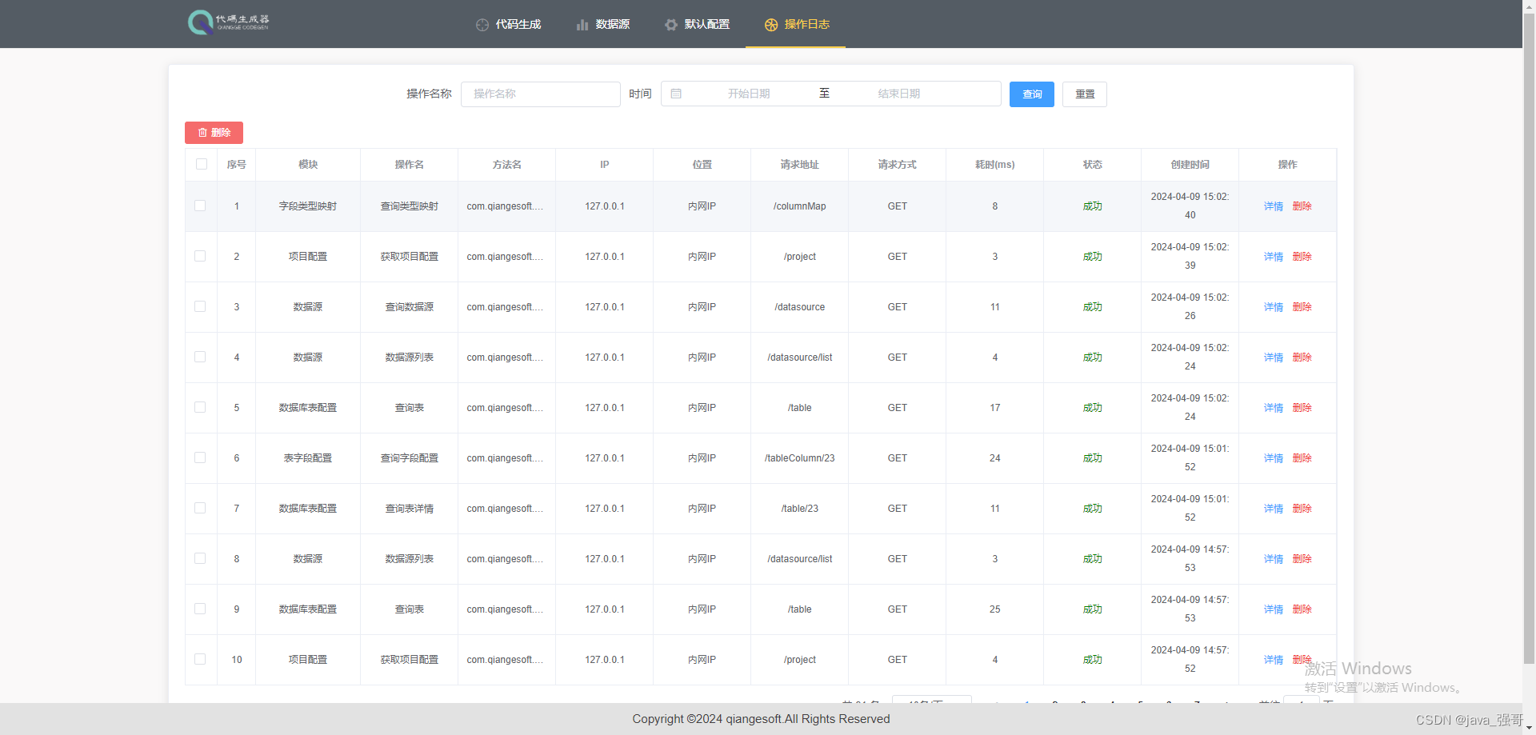Click the blue 查询 search button
This screenshot has width=1536, height=735.
(x=1032, y=94)
